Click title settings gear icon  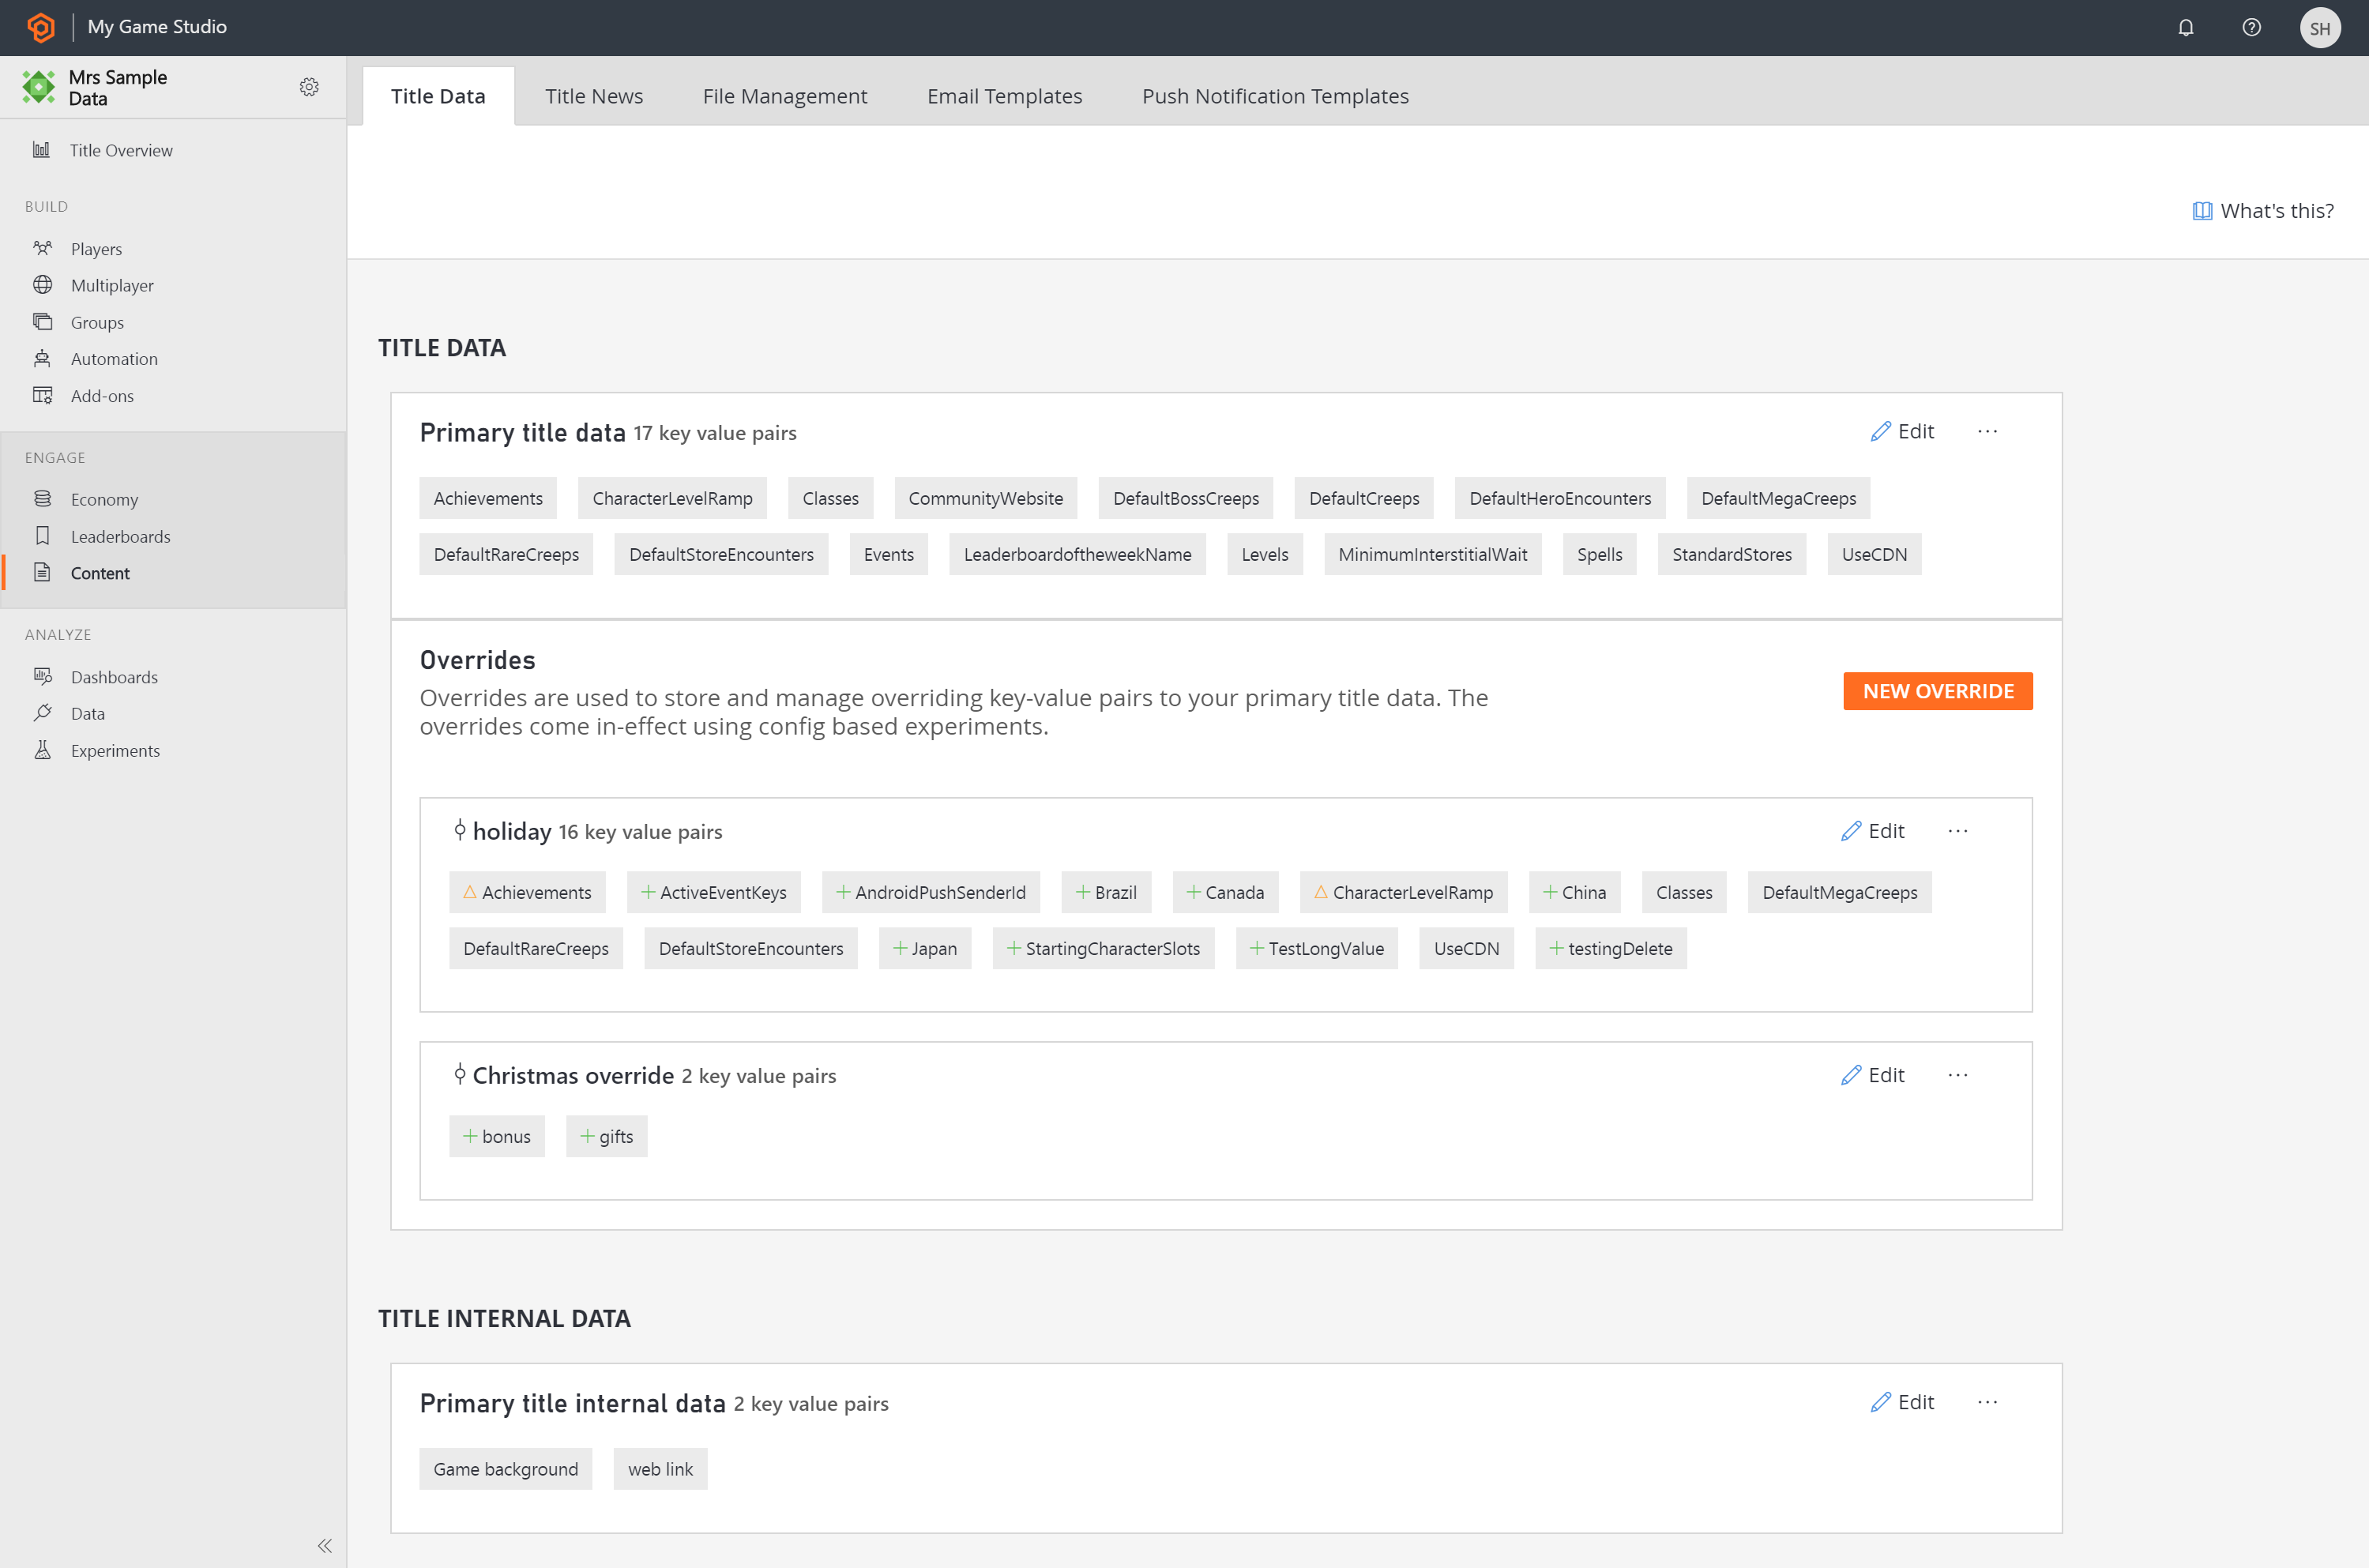click(x=311, y=88)
